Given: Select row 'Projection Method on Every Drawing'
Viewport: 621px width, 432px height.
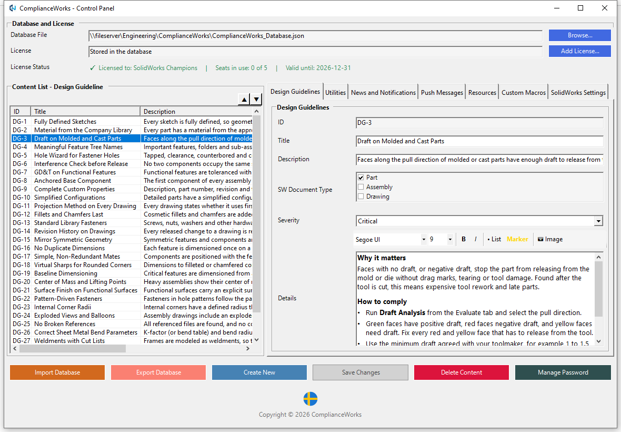Looking at the screenshot, I should click(132, 206).
